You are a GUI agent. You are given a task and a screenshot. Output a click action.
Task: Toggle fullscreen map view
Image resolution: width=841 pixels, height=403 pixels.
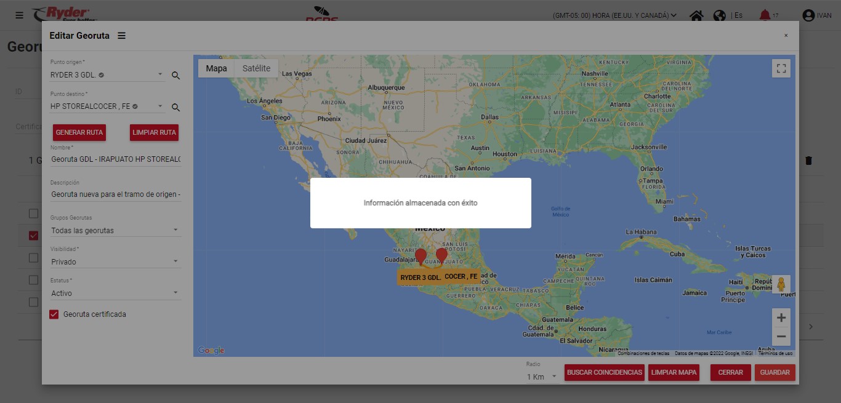click(781, 68)
